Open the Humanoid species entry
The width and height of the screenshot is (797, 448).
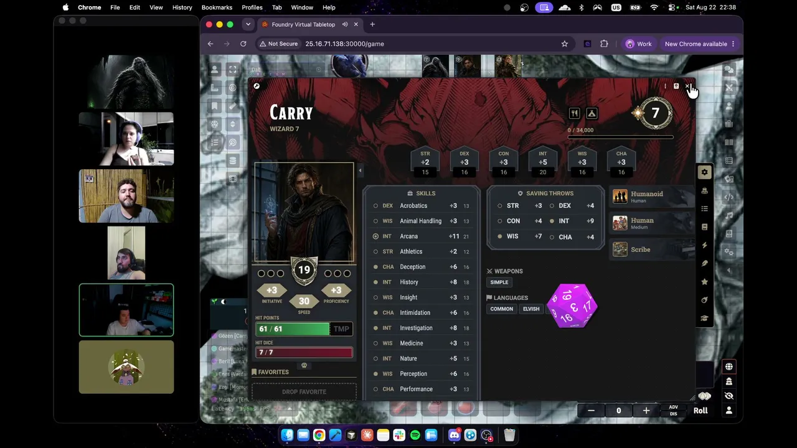(651, 197)
